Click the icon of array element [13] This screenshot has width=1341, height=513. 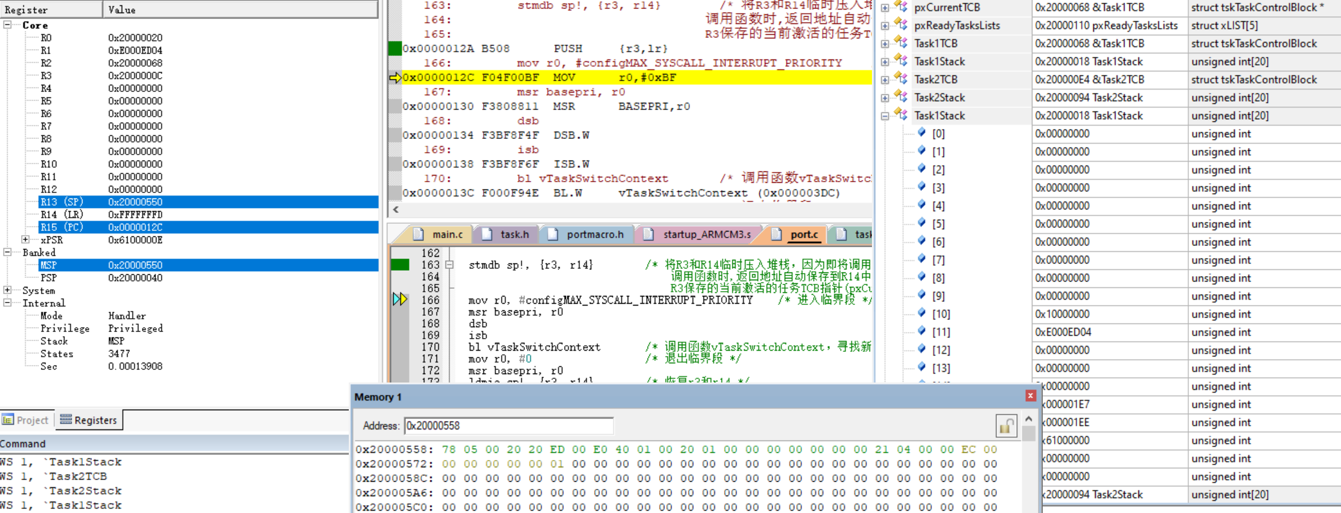point(921,367)
